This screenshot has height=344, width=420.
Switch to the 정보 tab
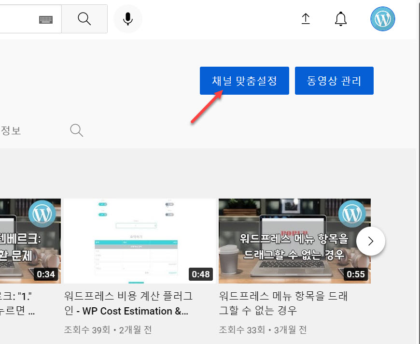(x=11, y=130)
